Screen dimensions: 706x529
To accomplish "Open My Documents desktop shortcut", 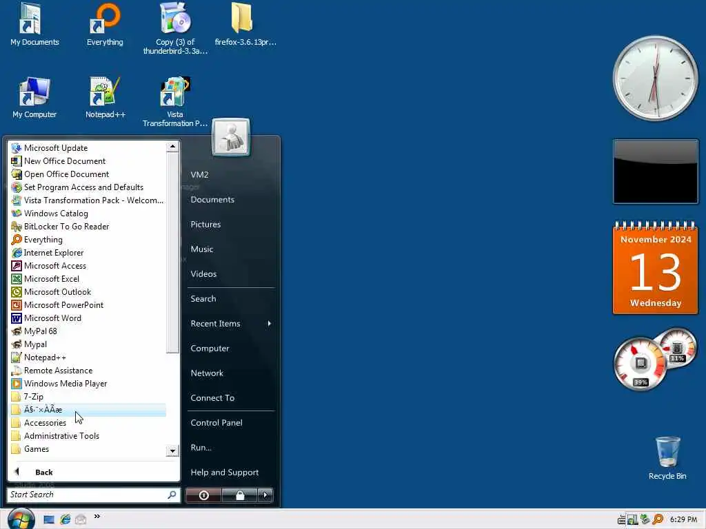I will (x=34, y=25).
